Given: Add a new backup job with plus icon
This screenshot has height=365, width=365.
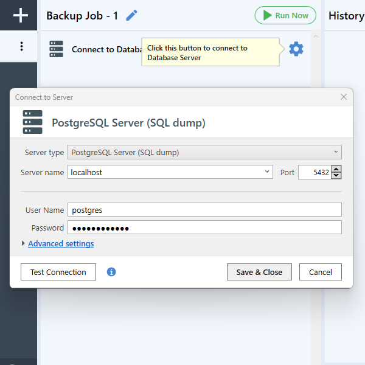Looking at the screenshot, I should click(x=21, y=15).
